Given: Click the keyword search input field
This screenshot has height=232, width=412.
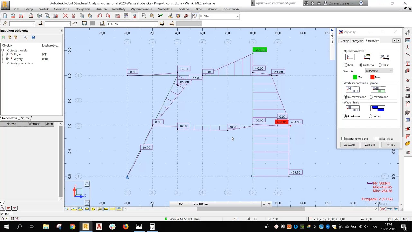Looking at the screenshot, I should click(279, 3).
